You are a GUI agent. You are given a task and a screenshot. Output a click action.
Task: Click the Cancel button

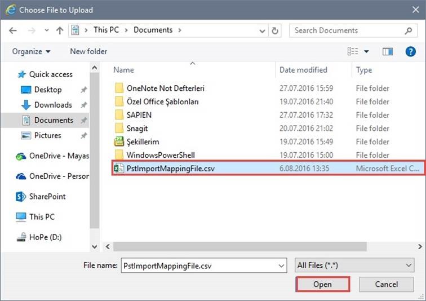[387, 284]
